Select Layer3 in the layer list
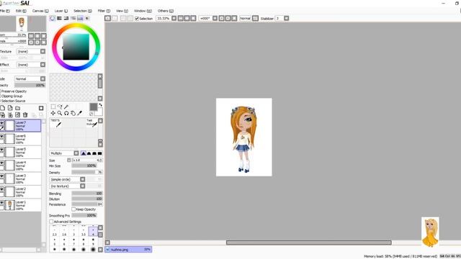 click(x=21, y=178)
